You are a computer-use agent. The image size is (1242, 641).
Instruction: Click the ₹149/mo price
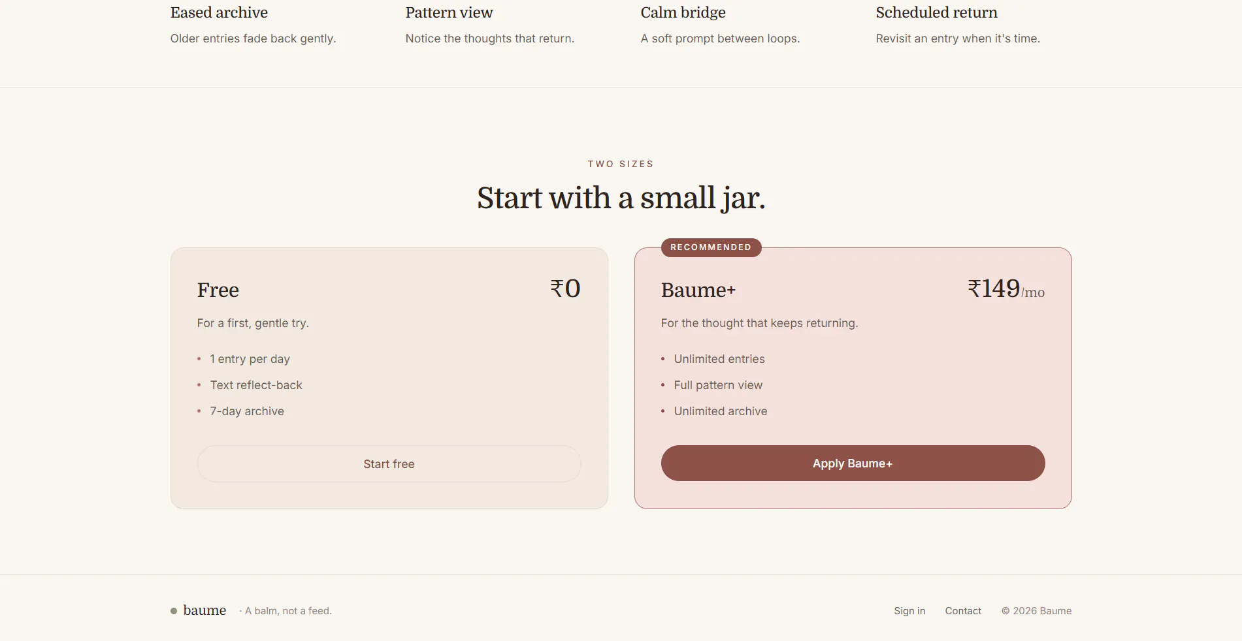pos(1006,289)
